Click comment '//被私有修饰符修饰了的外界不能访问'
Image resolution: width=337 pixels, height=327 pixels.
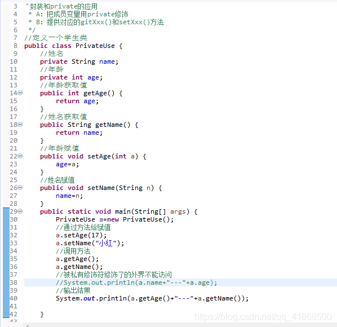coord(114,275)
